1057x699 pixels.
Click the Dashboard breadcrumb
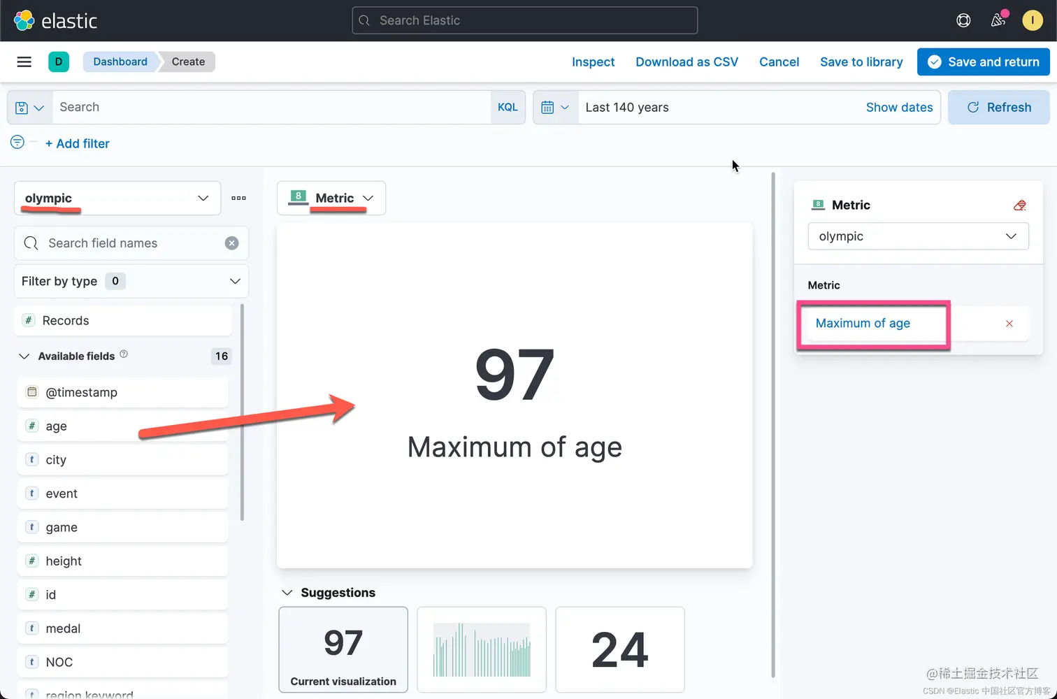[120, 62]
